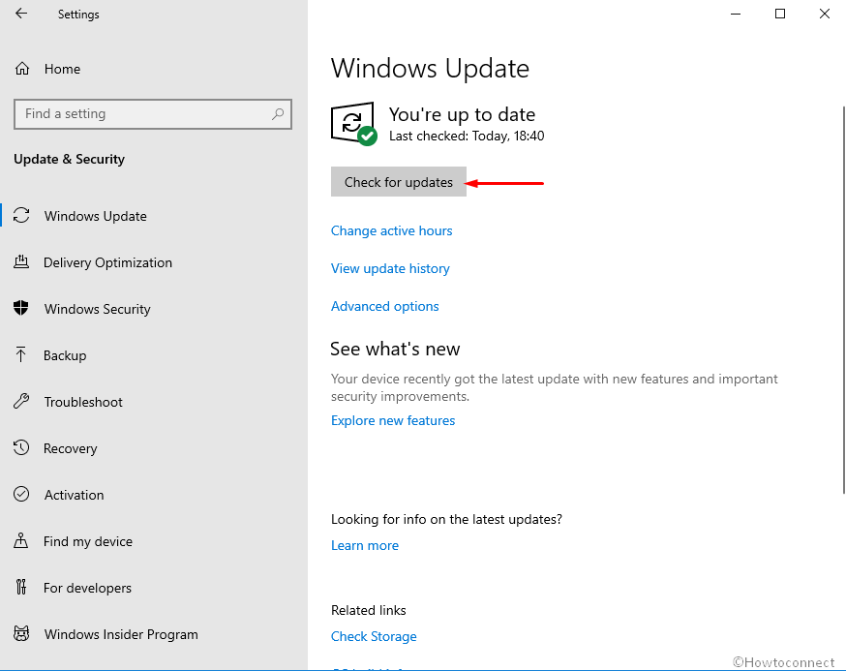Click the back arrow in Settings
The height and width of the screenshot is (671, 846).
[21, 14]
